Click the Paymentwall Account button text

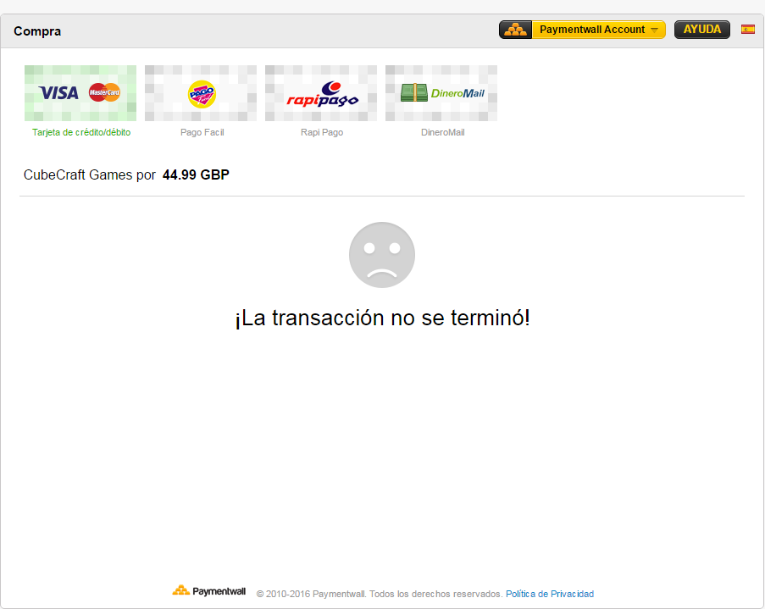pyautogui.click(x=592, y=30)
